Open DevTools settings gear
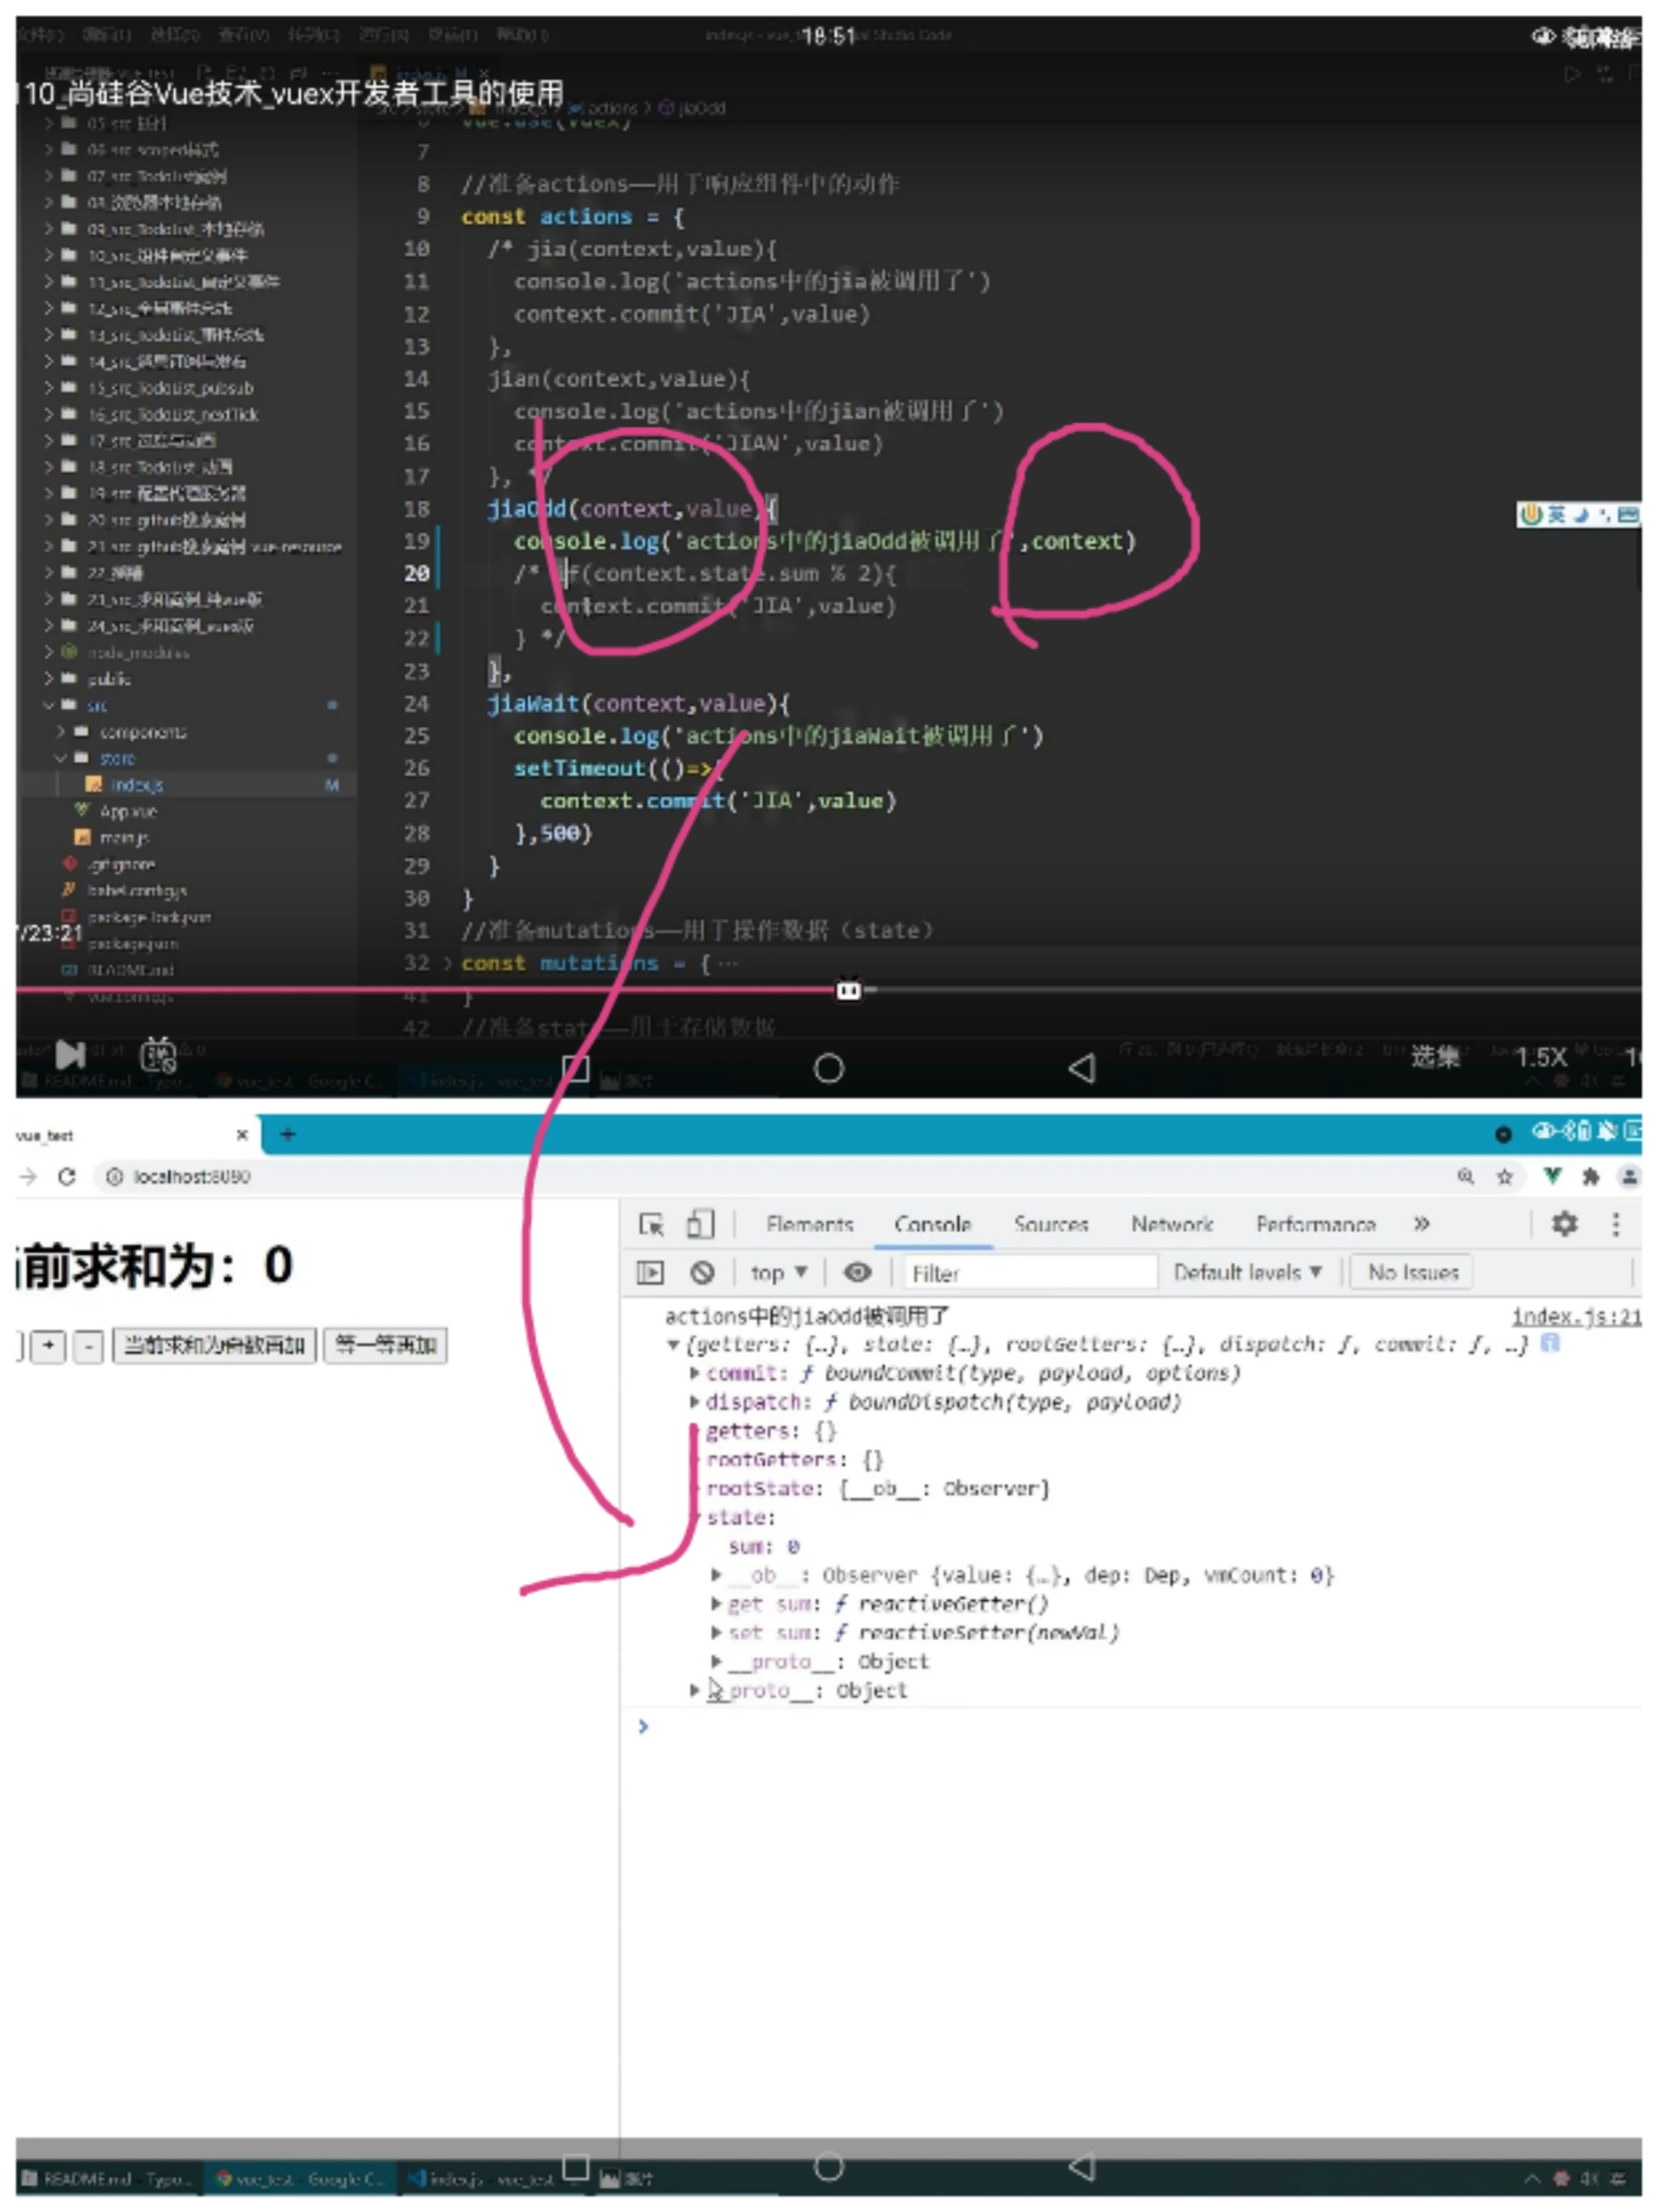 (x=1564, y=1223)
